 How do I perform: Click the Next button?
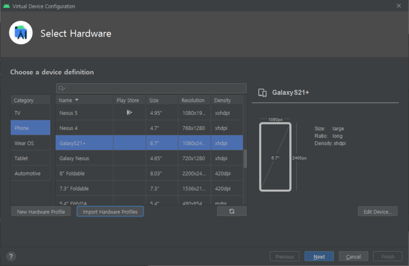click(x=319, y=256)
